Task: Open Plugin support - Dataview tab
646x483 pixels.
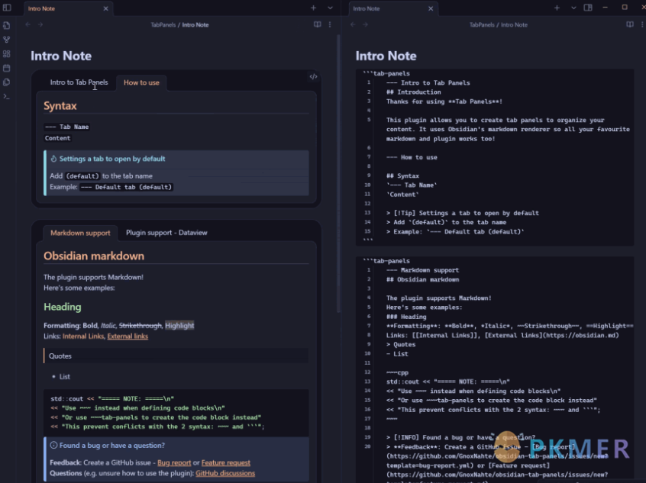Action: point(166,233)
